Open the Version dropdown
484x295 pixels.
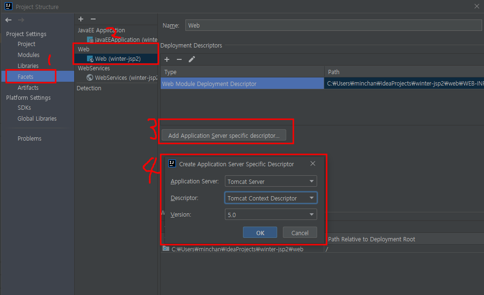click(271, 215)
